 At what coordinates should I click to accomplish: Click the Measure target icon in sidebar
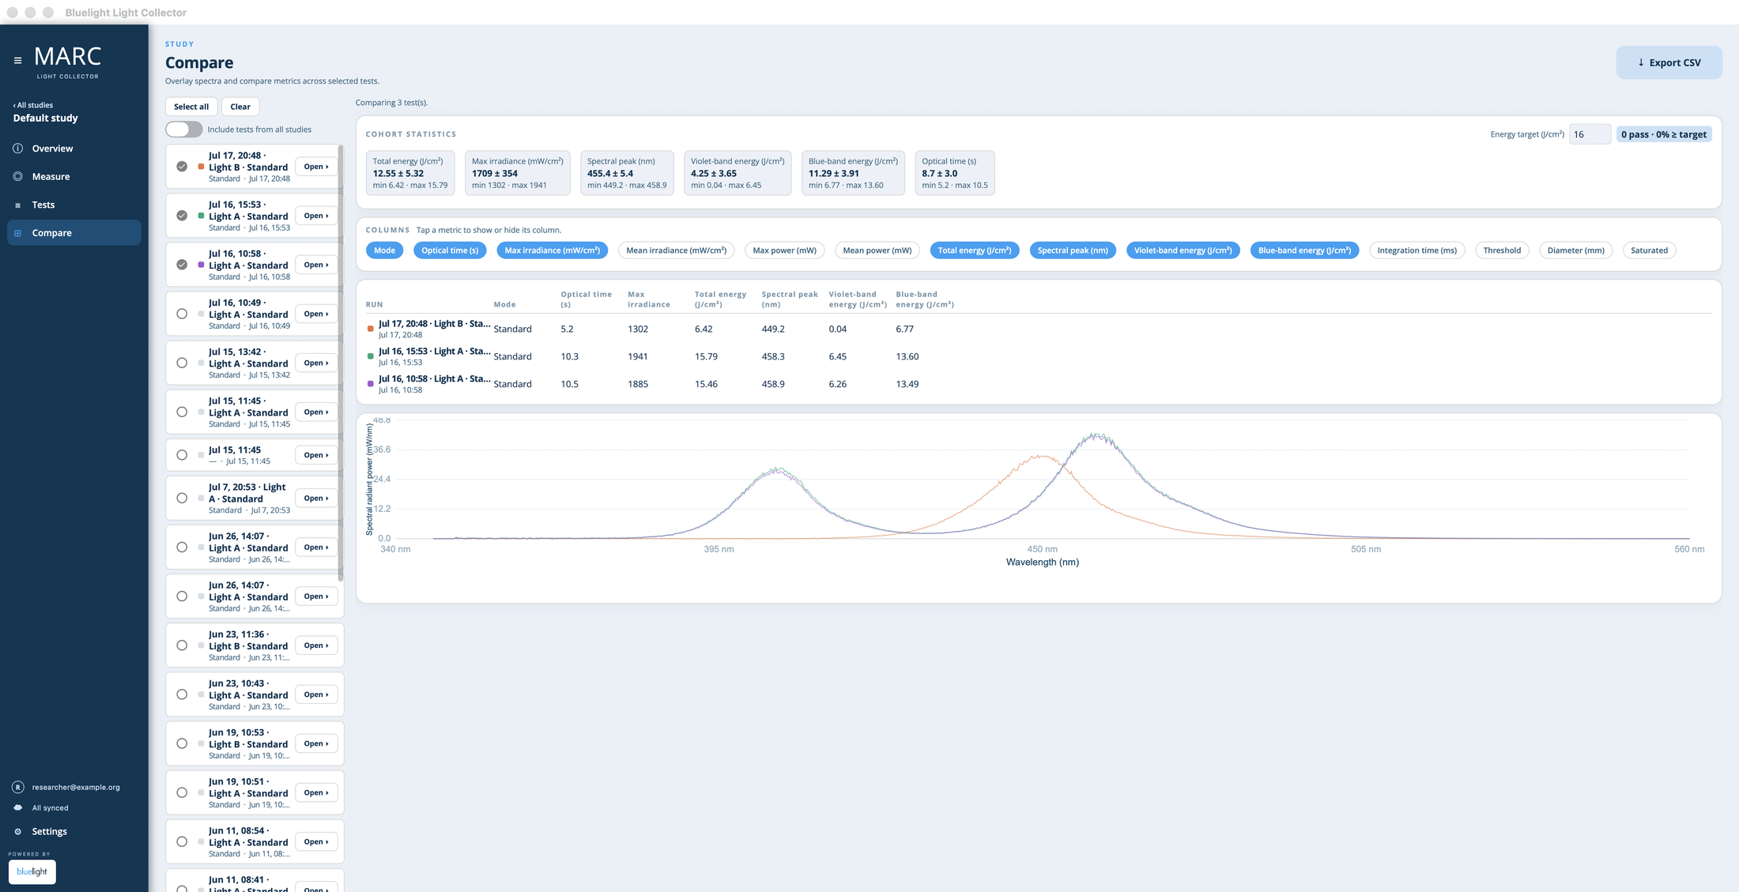pos(17,176)
